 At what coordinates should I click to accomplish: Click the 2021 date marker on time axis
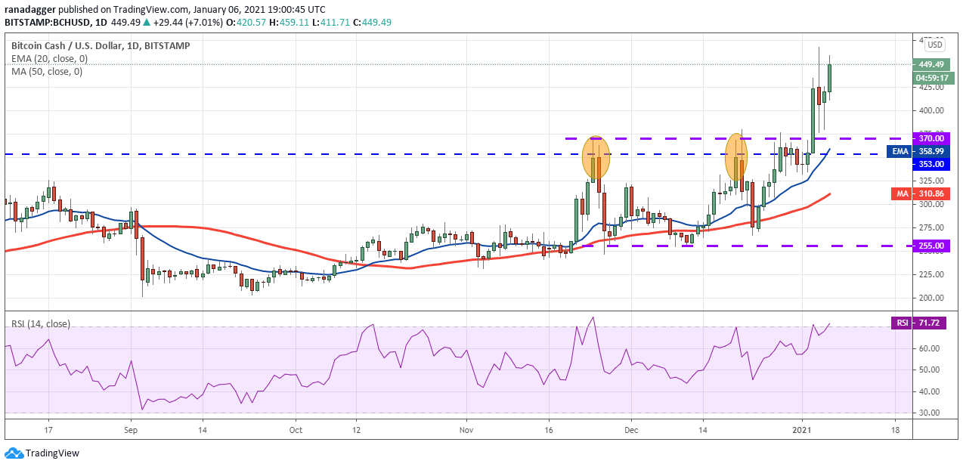coord(802,428)
